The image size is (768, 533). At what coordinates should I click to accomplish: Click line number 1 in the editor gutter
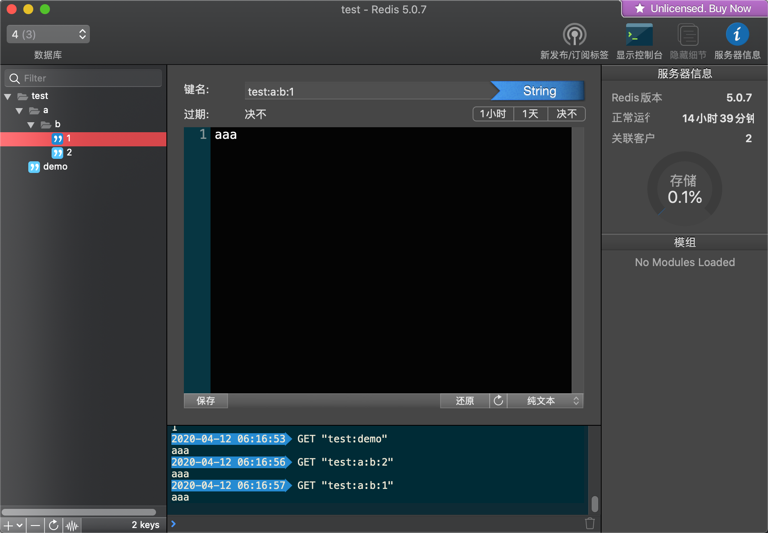203,134
